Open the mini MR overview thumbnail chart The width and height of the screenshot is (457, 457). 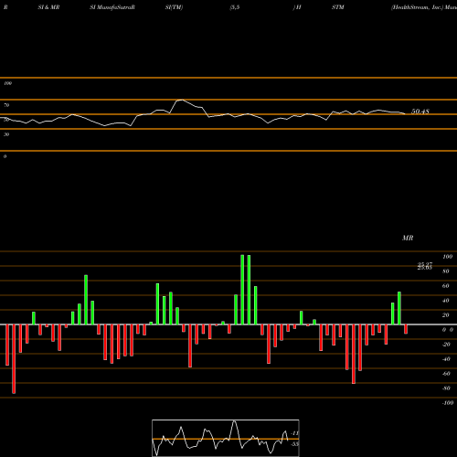[x=226, y=438]
